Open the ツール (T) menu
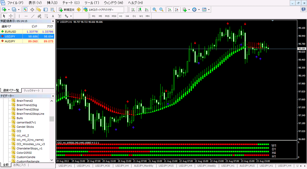Screen dimensions: 307x169 (91, 3)
